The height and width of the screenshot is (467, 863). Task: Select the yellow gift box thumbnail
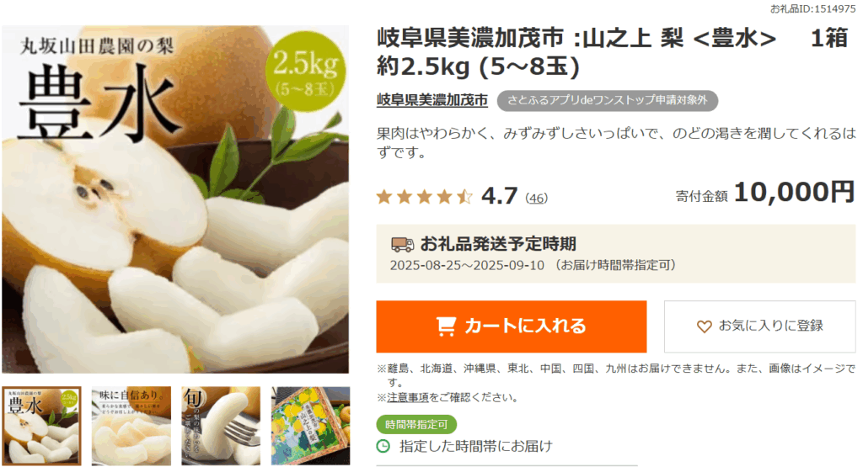[x=310, y=426]
